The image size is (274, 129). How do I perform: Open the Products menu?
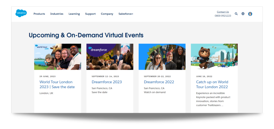[x=39, y=14]
